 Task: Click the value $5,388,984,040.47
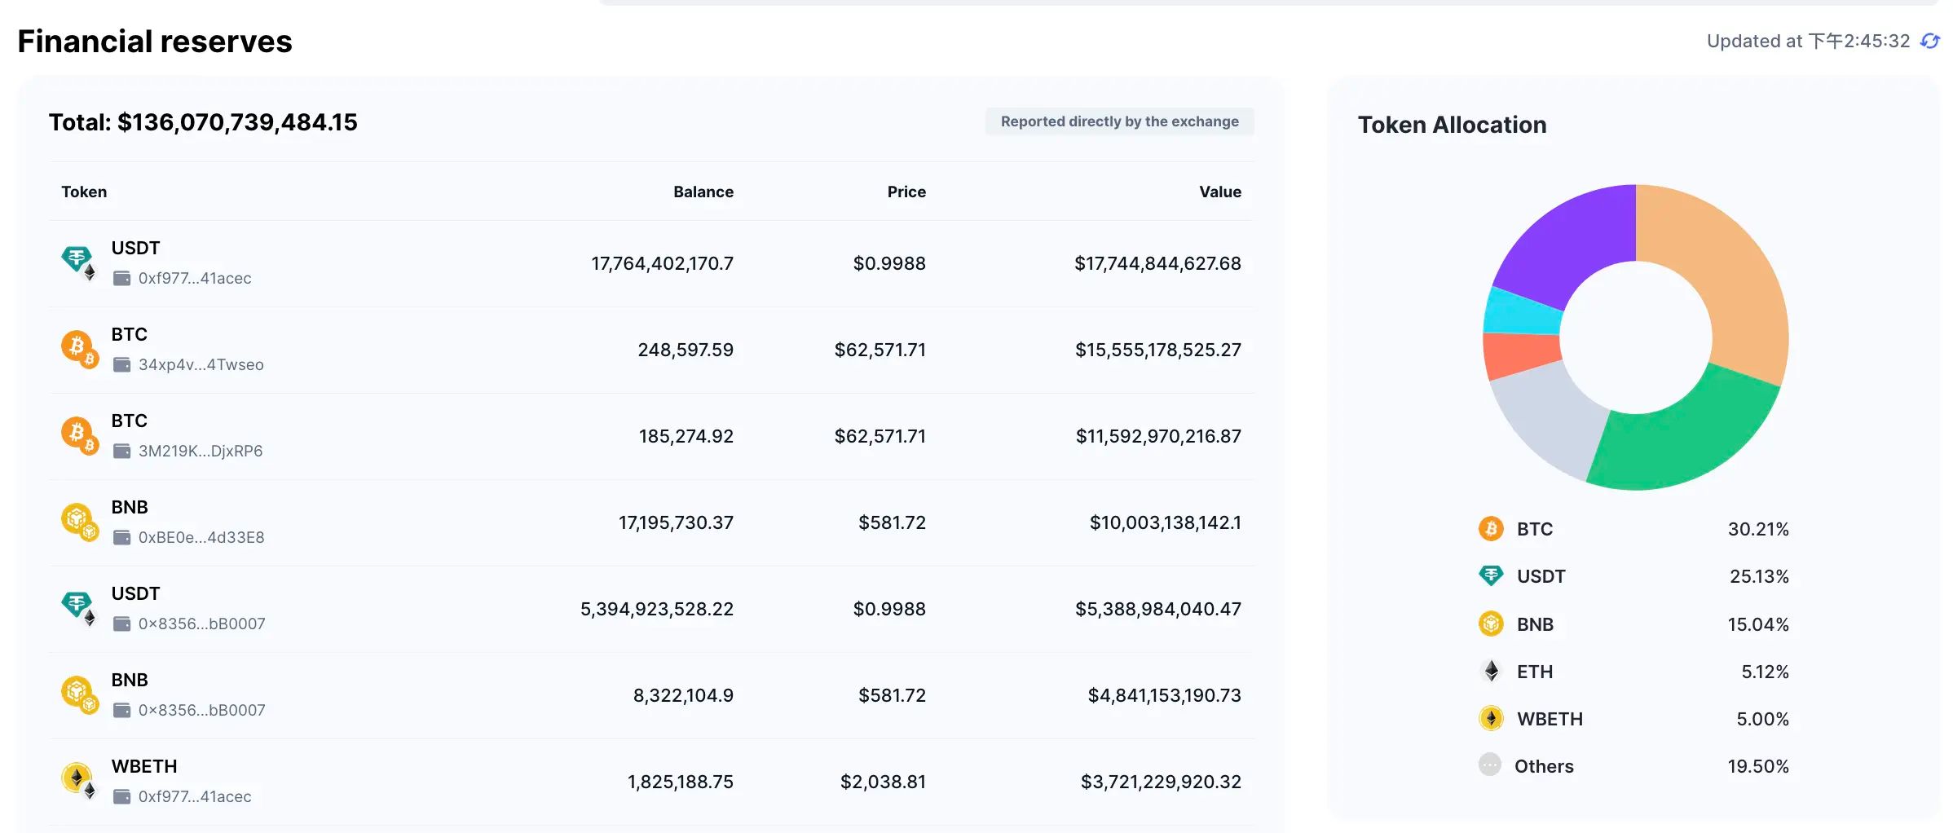tap(1158, 609)
